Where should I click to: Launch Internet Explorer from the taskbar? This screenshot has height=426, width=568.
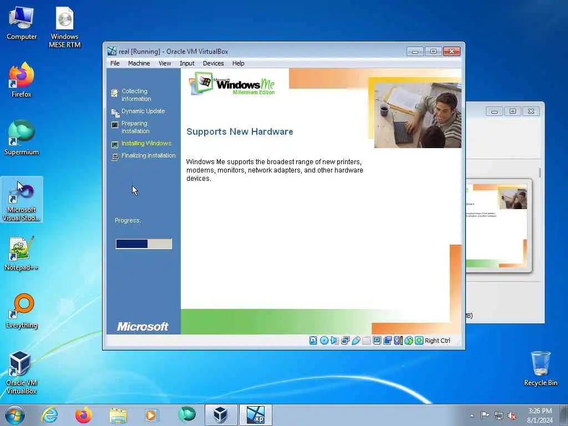pos(49,415)
